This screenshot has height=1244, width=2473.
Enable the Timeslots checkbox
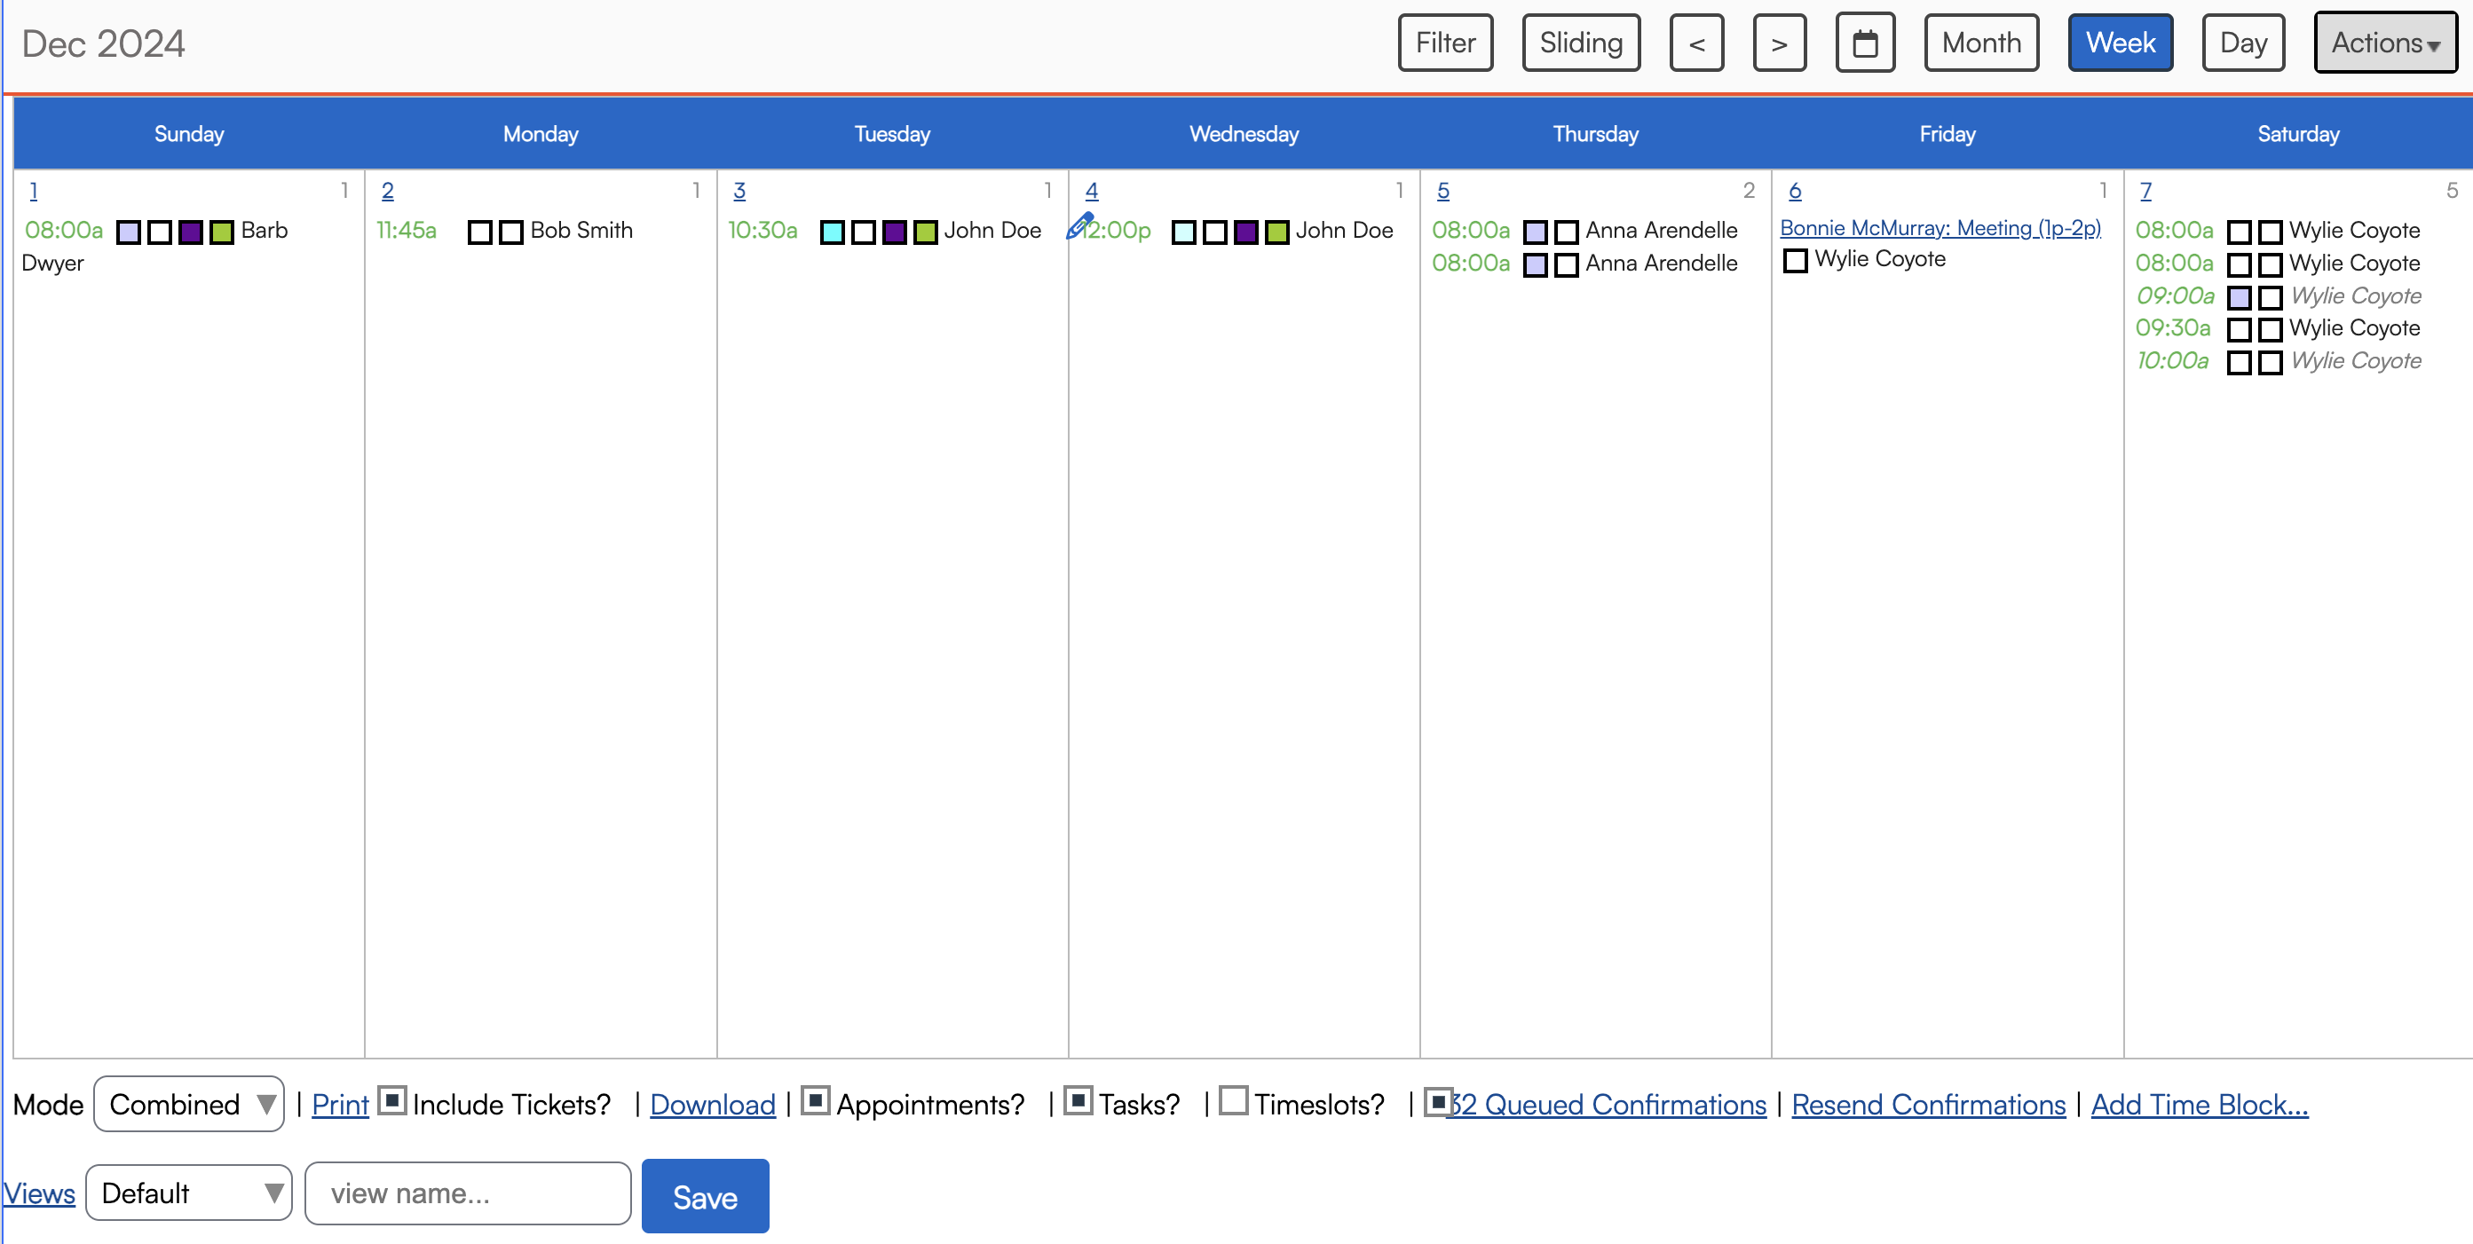[1234, 1100]
